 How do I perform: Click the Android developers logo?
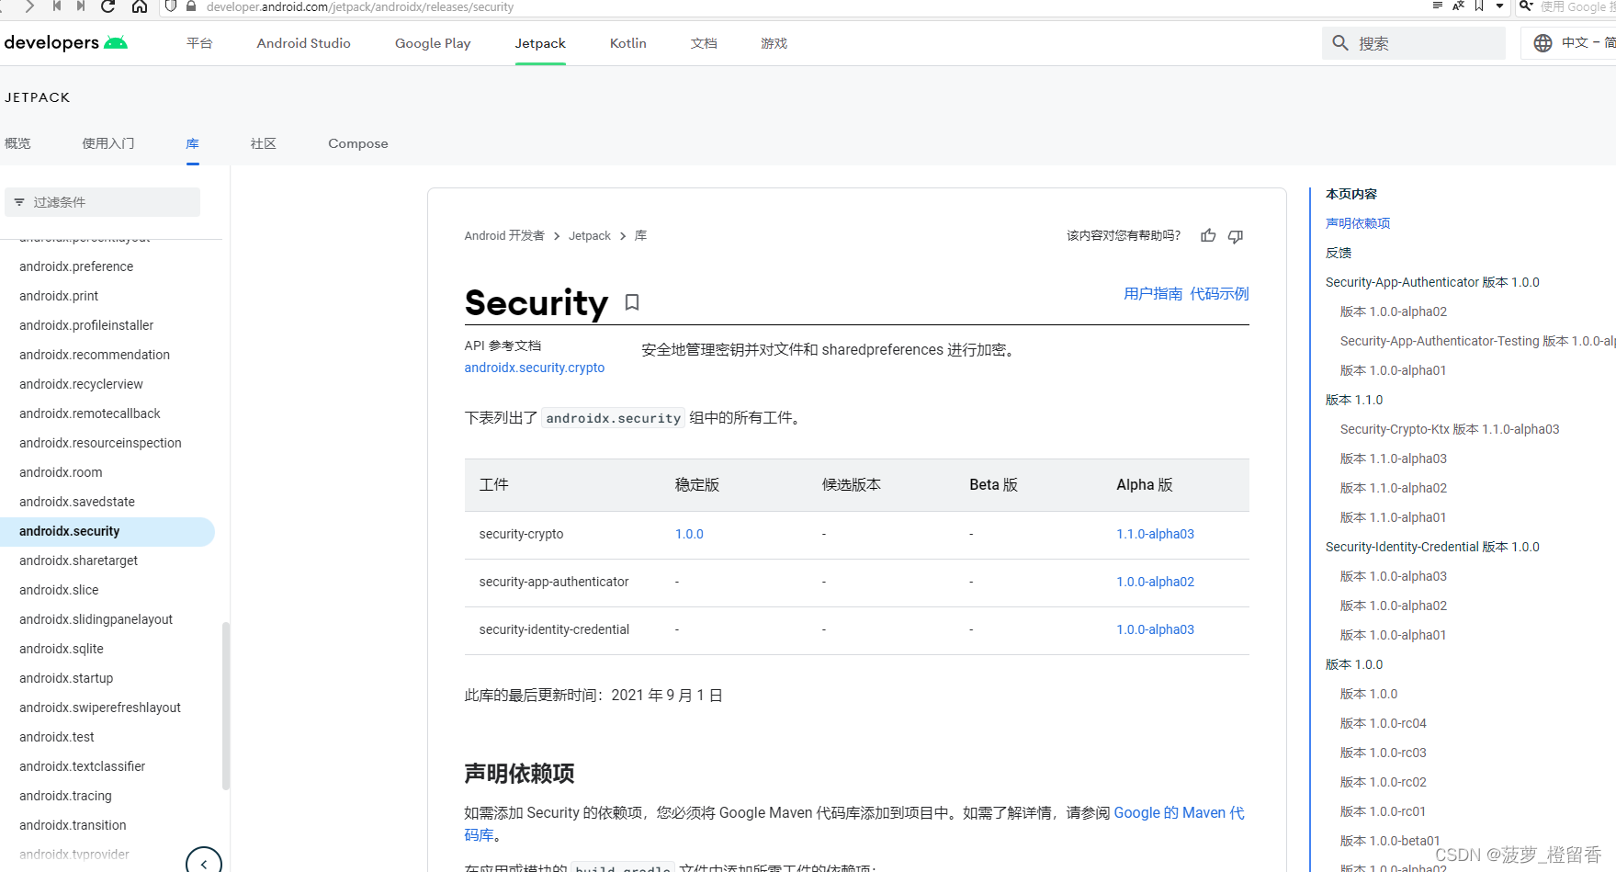[65, 43]
